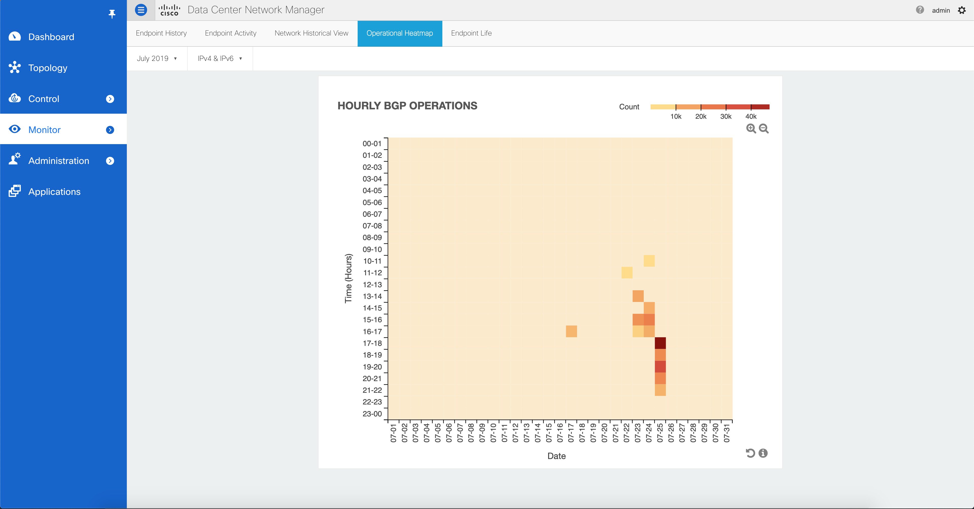The width and height of the screenshot is (974, 509).
Task: Open the help question mark icon
Action: tap(919, 10)
